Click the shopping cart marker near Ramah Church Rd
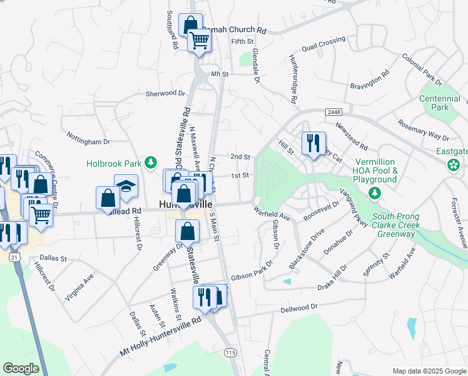Viewport: 468px width, 376px height. 200,41
